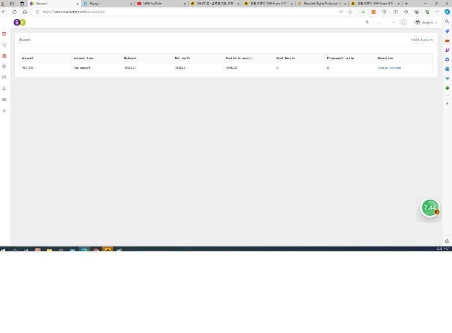Viewport: 452px width, 333px height.
Task: Open the Edge icon on taskbar
Action: tap(84, 250)
